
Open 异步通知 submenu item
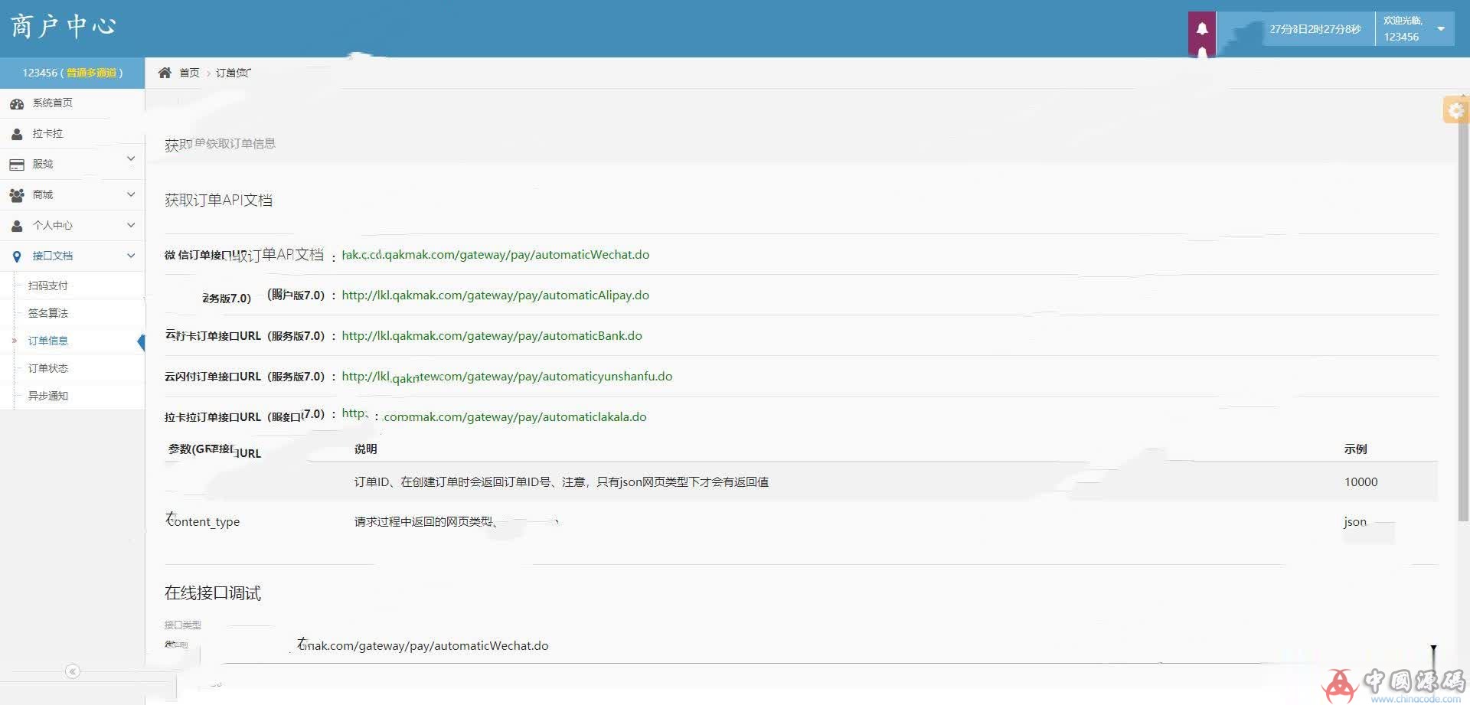coord(48,396)
